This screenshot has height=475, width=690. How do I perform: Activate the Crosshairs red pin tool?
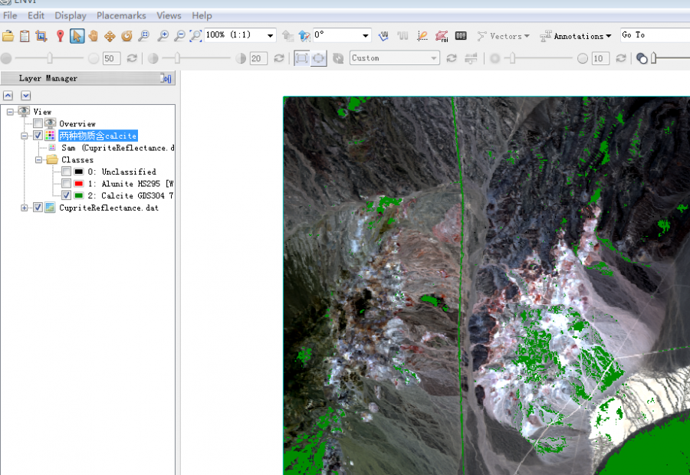(60, 36)
